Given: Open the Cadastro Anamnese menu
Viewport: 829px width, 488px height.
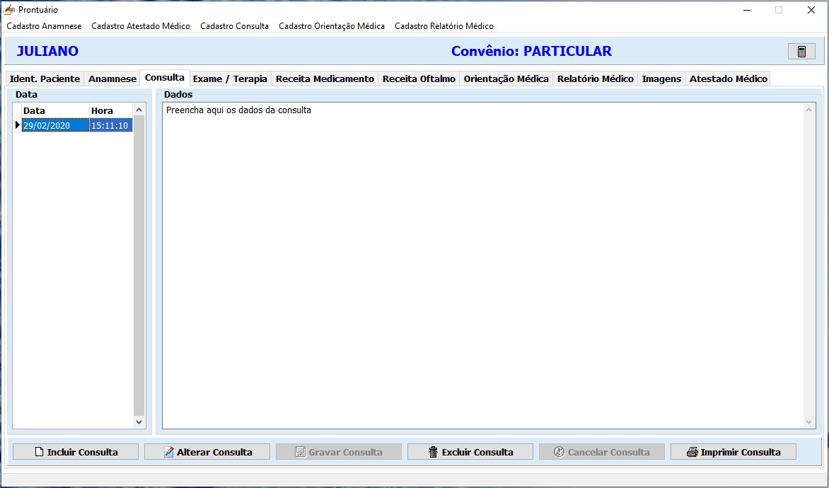Looking at the screenshot, I should (44, 26).
